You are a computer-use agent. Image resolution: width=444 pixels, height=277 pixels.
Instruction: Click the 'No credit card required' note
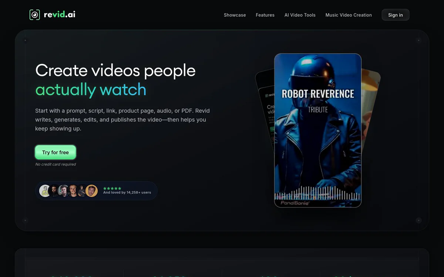[55, 164]
